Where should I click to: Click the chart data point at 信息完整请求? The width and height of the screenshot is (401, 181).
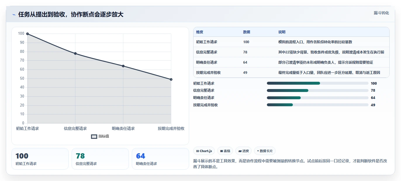pos(75,53)
